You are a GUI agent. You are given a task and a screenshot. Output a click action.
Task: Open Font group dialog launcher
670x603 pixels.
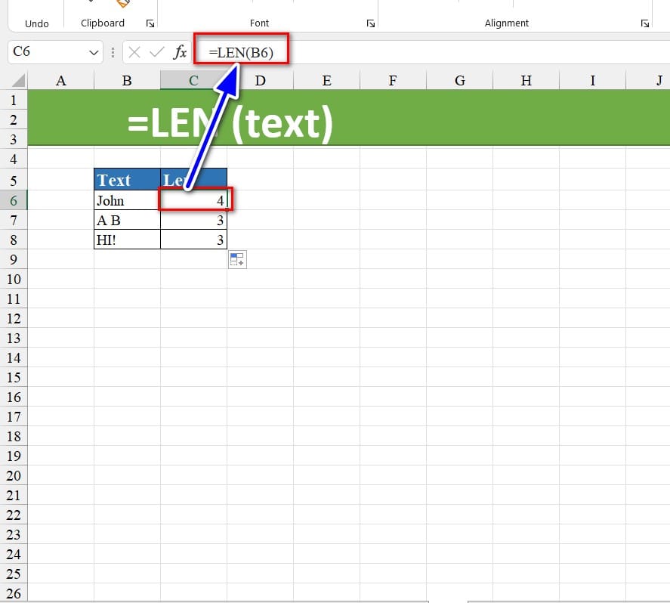370,23
